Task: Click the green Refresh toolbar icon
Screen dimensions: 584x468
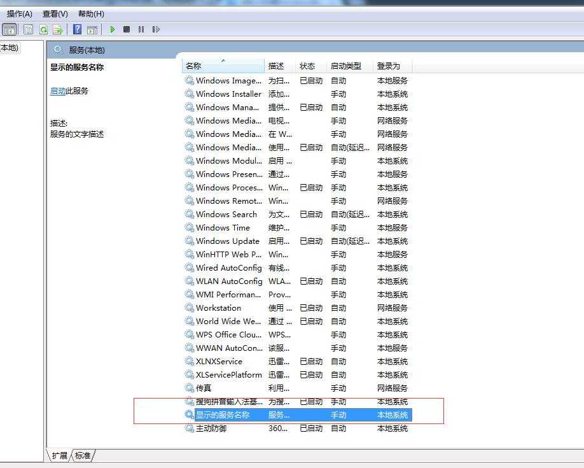Action: tap(43, 29)
